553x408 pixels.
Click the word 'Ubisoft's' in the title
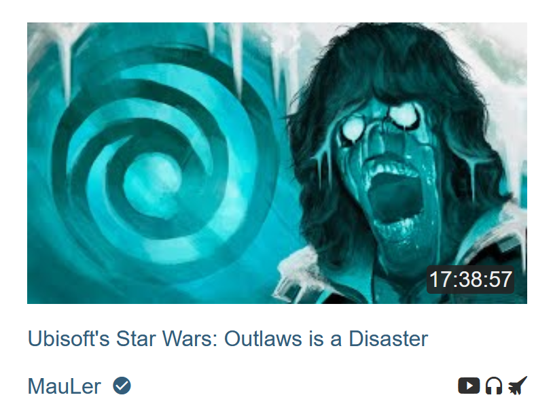tap(69, 339)
